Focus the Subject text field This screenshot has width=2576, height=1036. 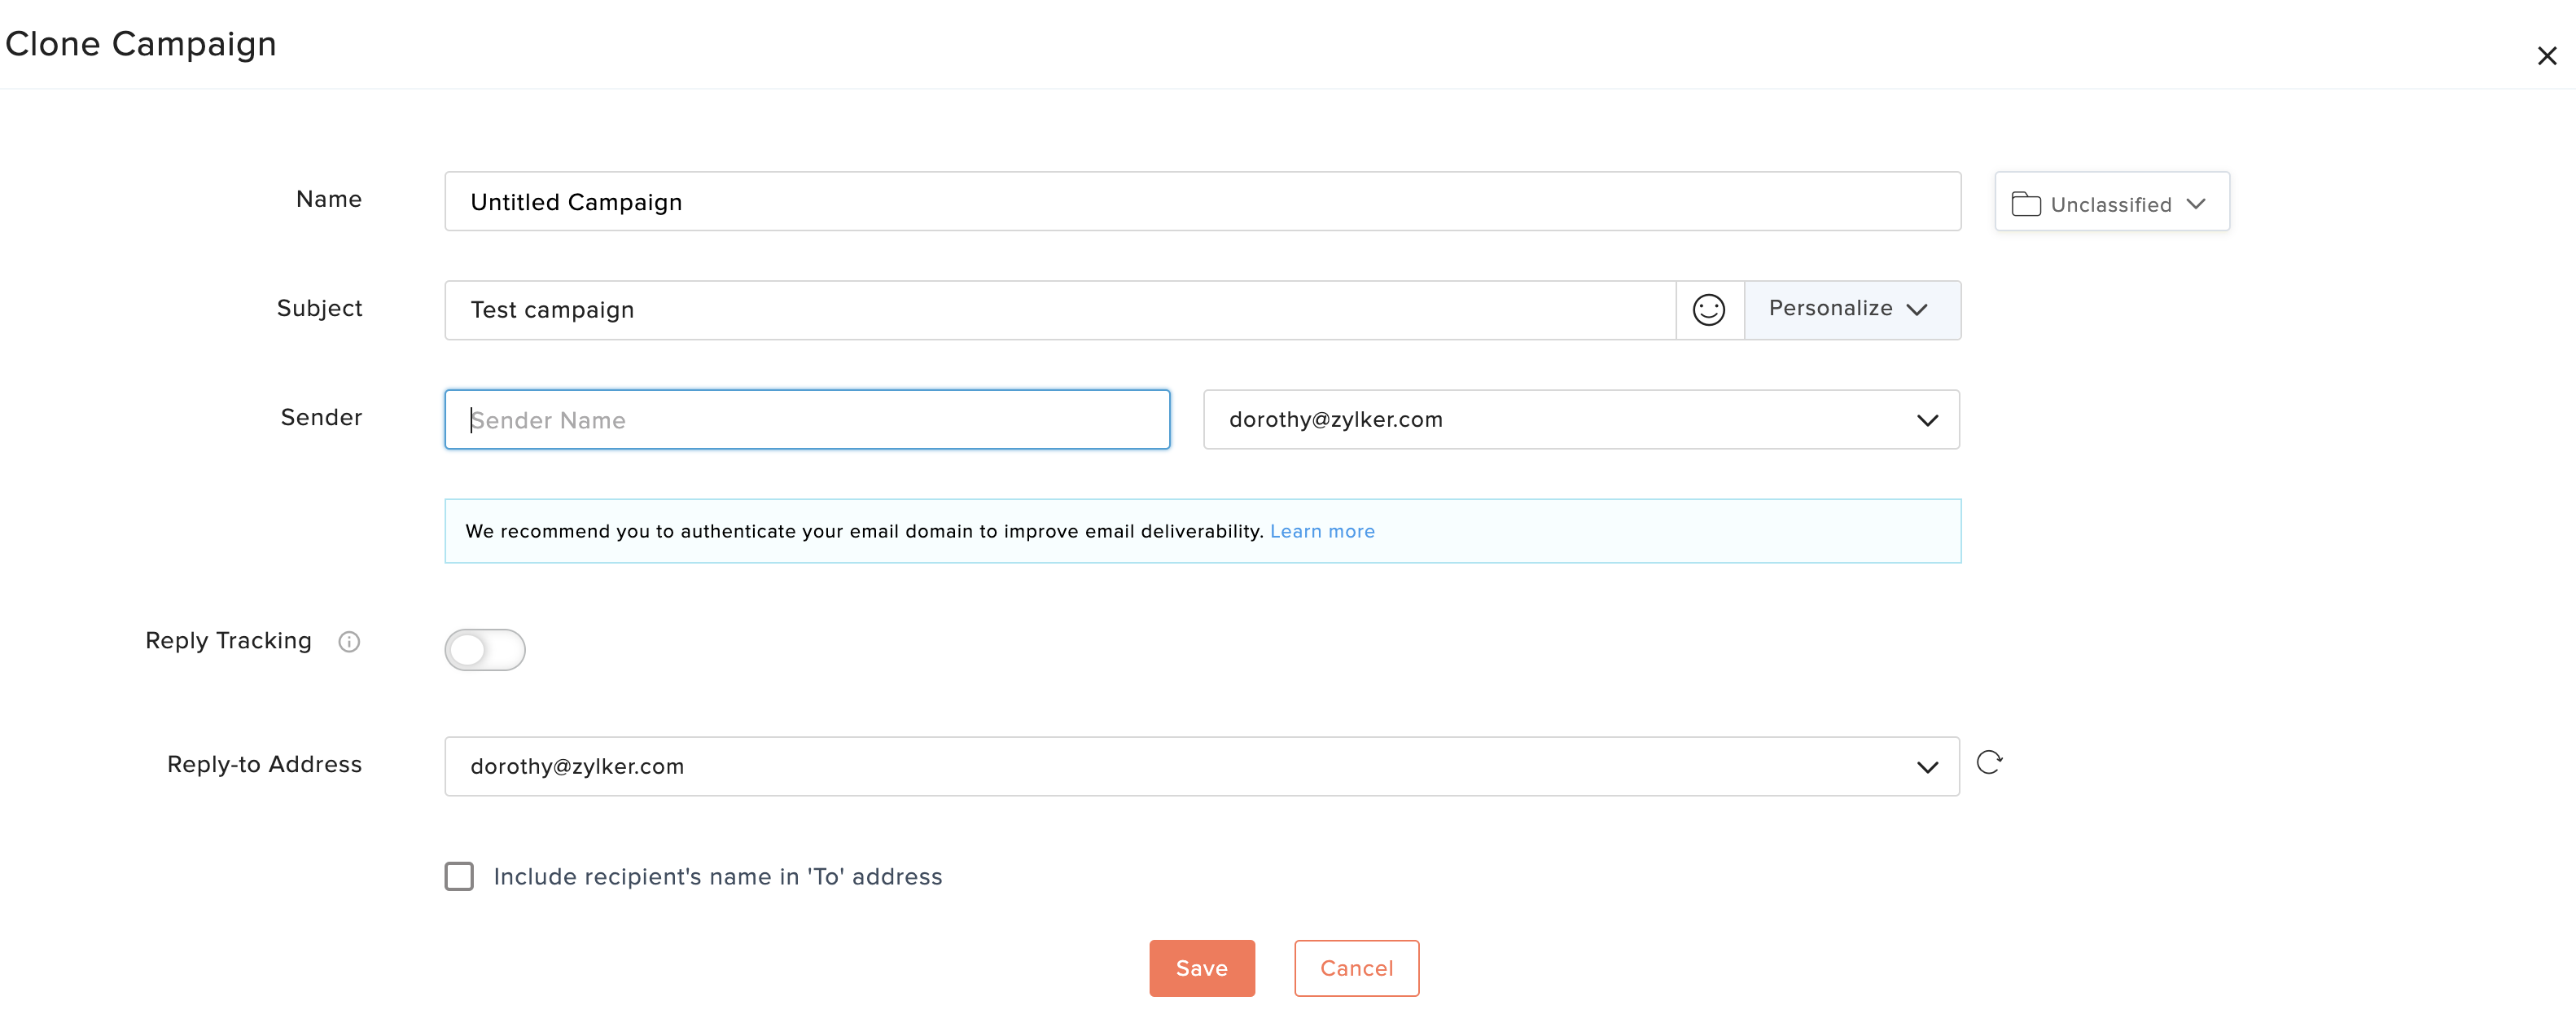pos(1060,310)
